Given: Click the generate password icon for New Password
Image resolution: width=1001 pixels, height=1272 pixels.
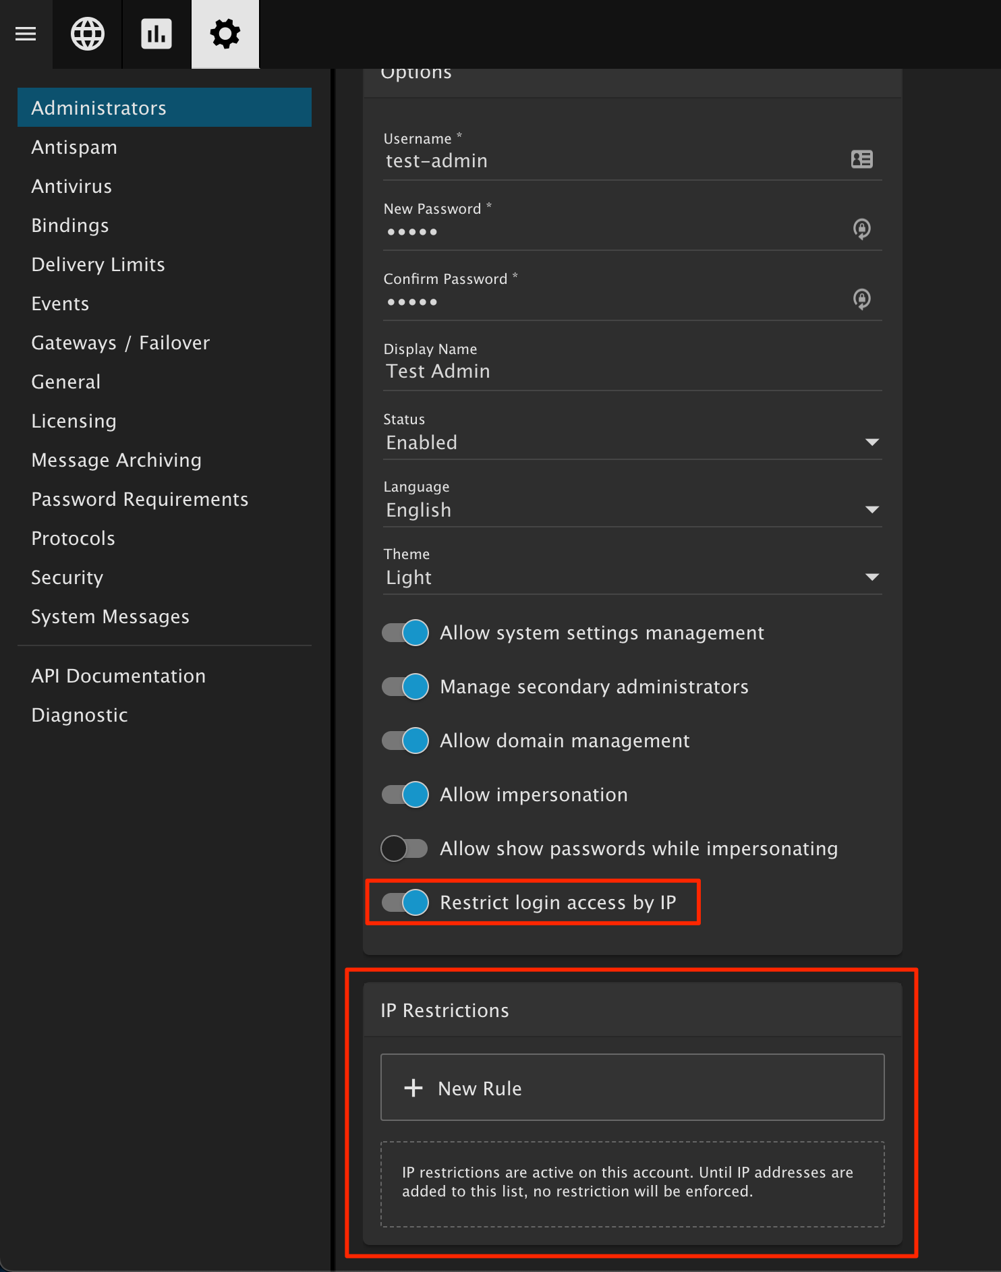Looking at the screenshot, I should tap(861, 229).
